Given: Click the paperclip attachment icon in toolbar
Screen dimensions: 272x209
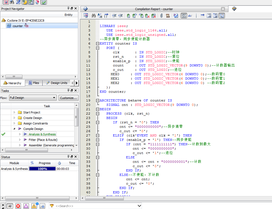Looking at the screenshot, I should (161, 16).
